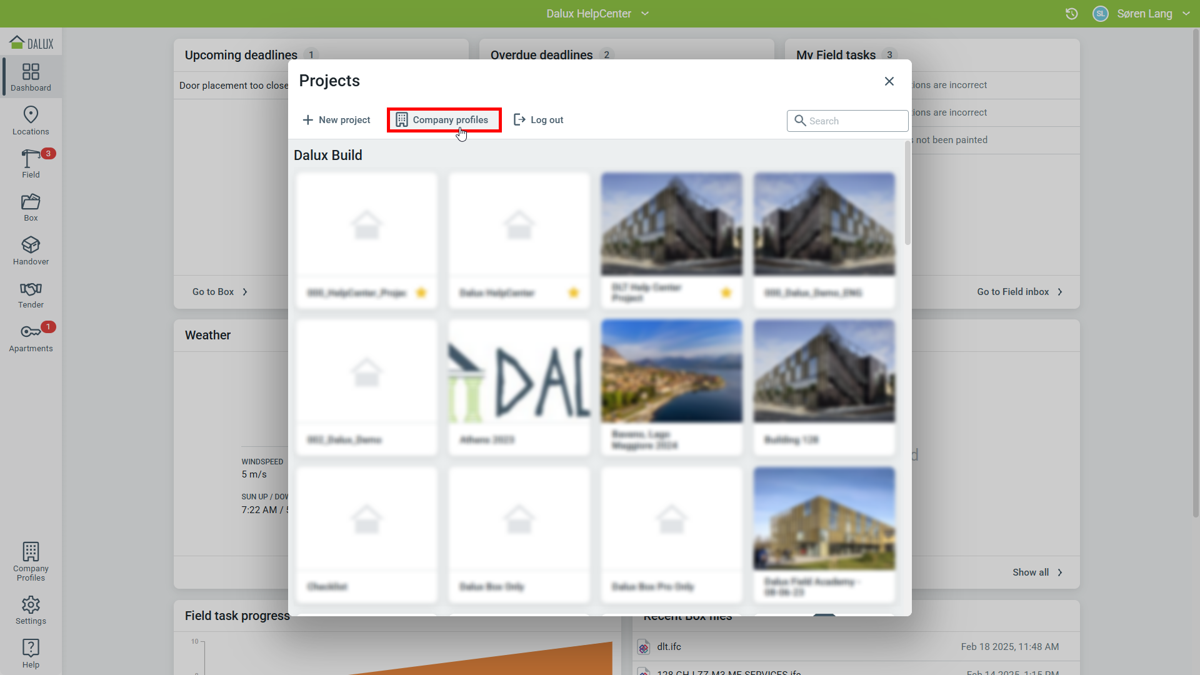Toggle favorite star on first project card

(x=421, y=292)
